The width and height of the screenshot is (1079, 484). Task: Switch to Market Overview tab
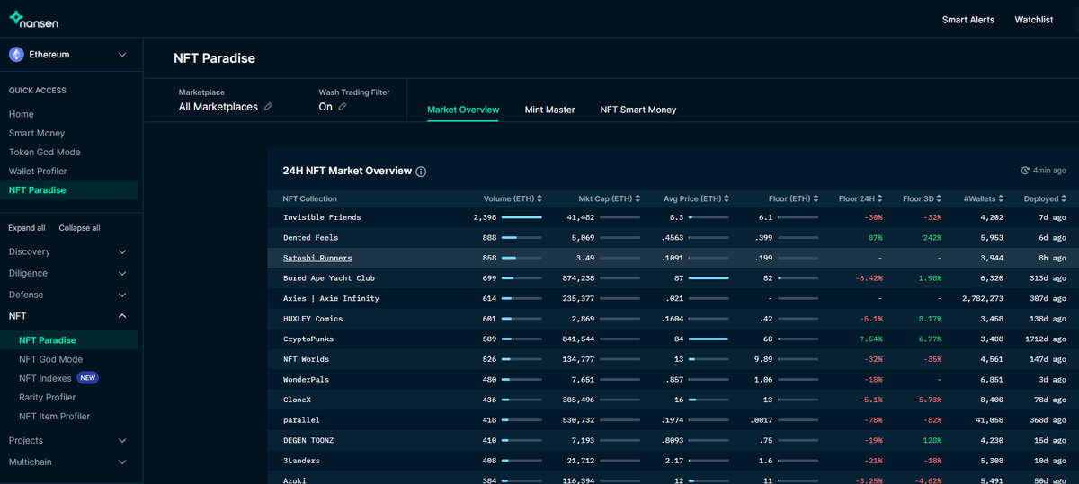tap(463, 110)
